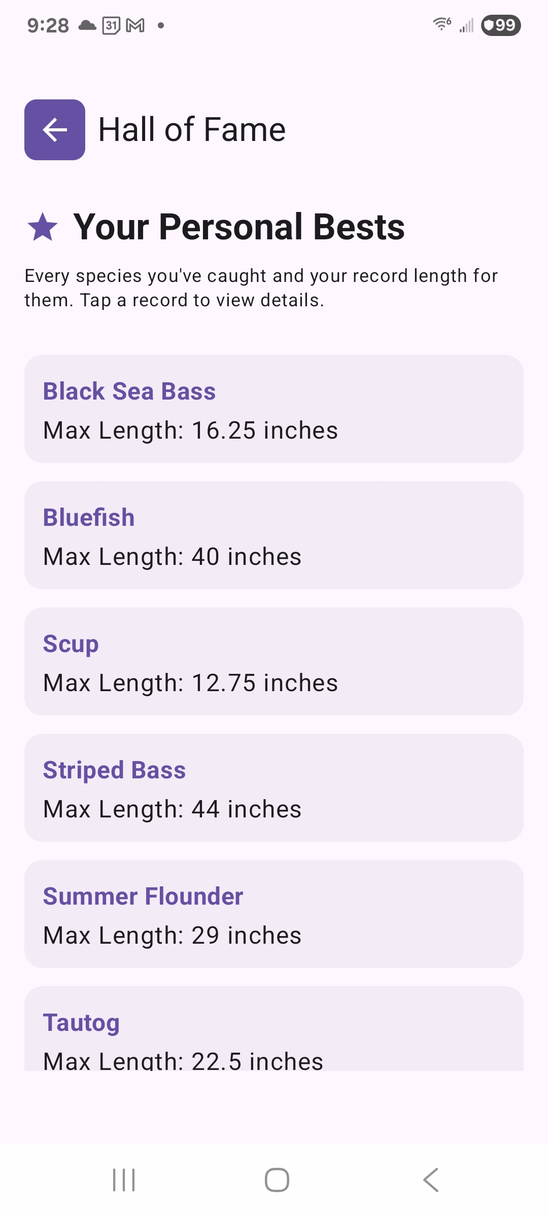View the Scup record details
548x1217 pixels.
pos(274,662)
